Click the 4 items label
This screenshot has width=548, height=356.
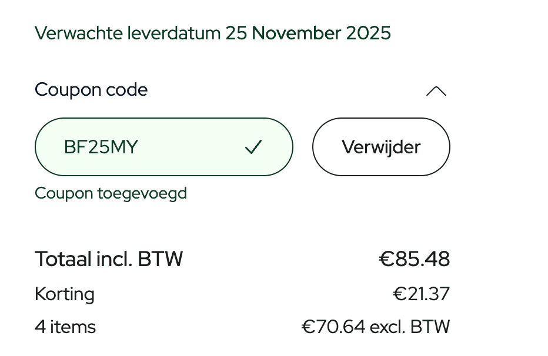pos(65,327)
